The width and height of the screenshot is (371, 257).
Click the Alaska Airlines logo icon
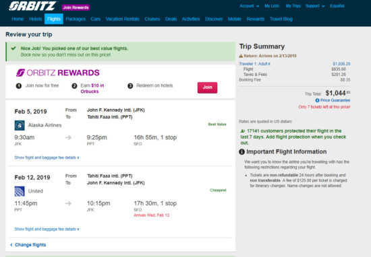point(20,125)
